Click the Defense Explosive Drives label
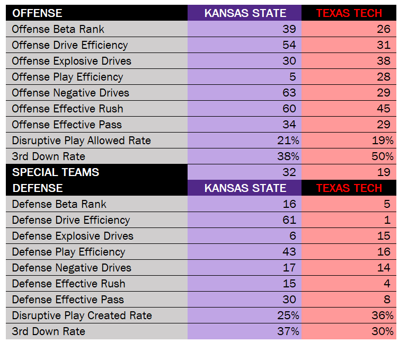This screenshot has height=342, width=399. pos(73,236)
